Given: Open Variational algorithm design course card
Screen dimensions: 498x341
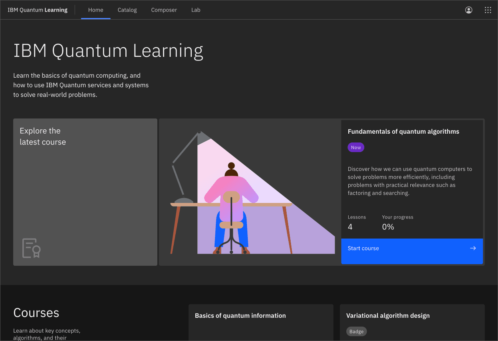Looking at the screenshot, I should click(412, 323).
